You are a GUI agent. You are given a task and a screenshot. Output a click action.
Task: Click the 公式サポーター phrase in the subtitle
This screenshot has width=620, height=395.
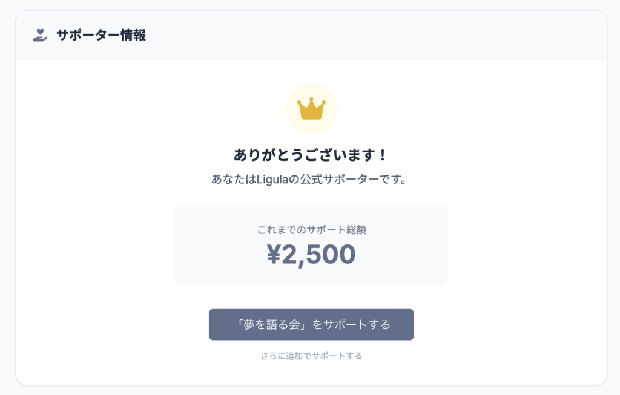(x=344, y=180)
